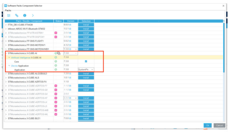The image size is (228, 132).
Task: Click the pink status icon for X-CUBE-AZRTOS-F7
Action: click(56, 86)
